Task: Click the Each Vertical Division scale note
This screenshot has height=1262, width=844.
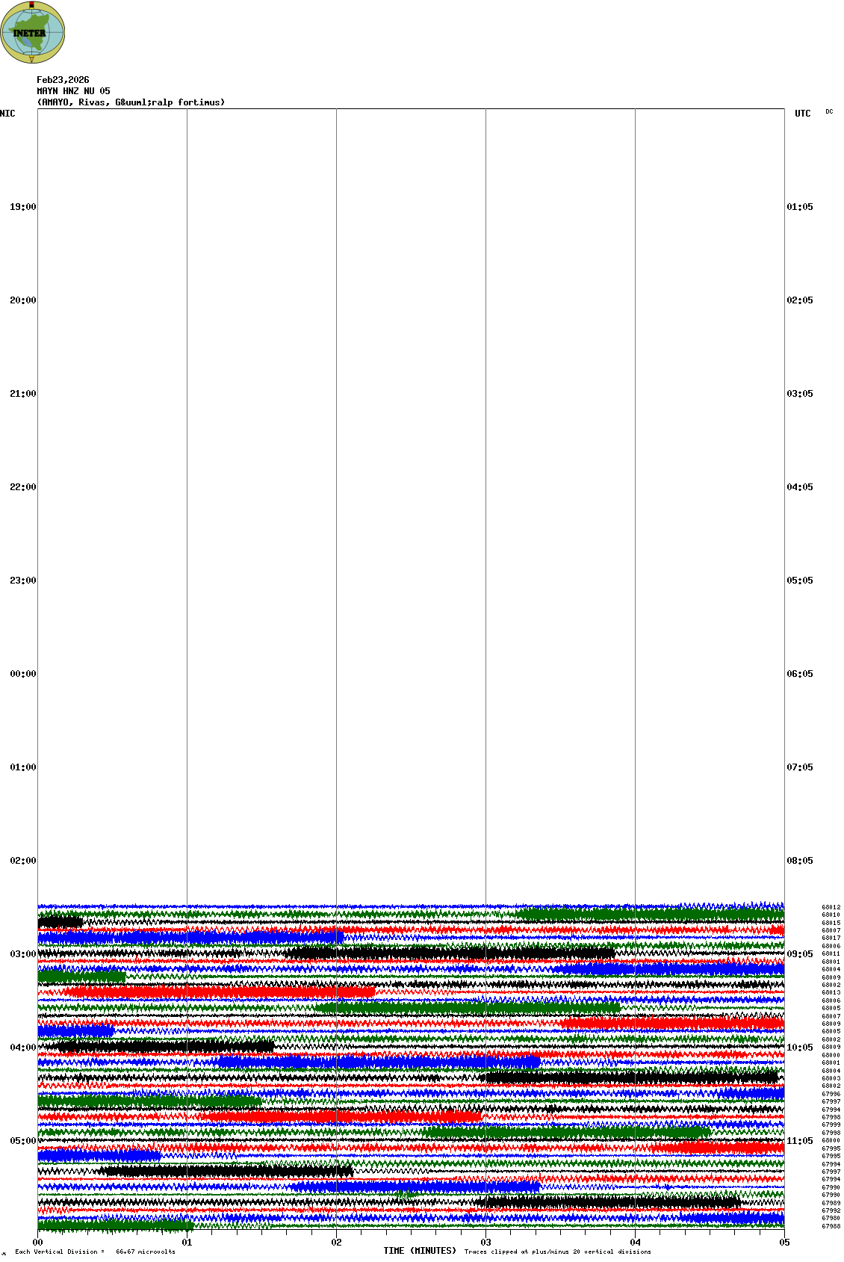Action: pyautogui.click(x=95, y=1252)
